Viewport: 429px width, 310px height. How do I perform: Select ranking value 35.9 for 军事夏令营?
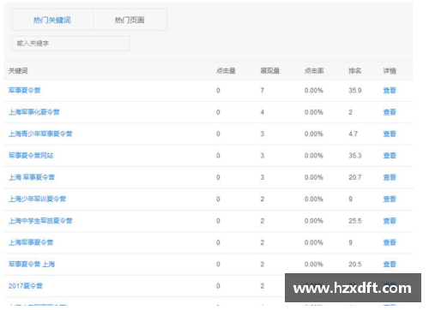tap(355, 91)
